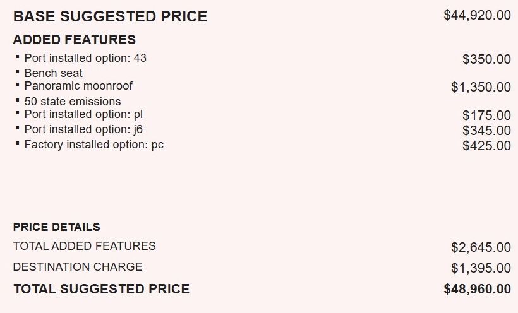Select the $44,920.00 base price amount
The image size is (518, 313).
(x=477, y=15)
